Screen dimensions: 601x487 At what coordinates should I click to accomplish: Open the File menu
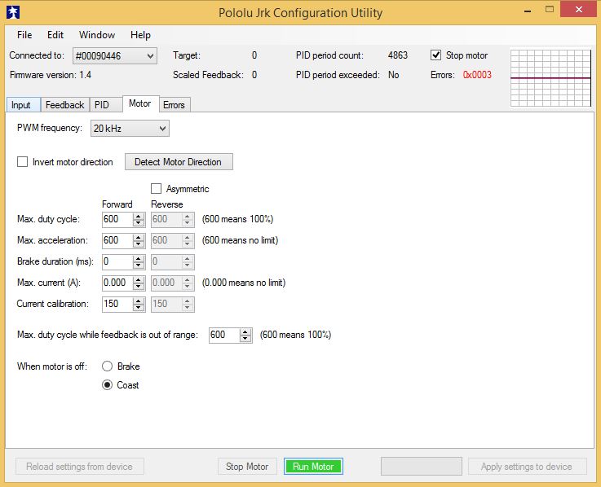[x=24, y=35]
